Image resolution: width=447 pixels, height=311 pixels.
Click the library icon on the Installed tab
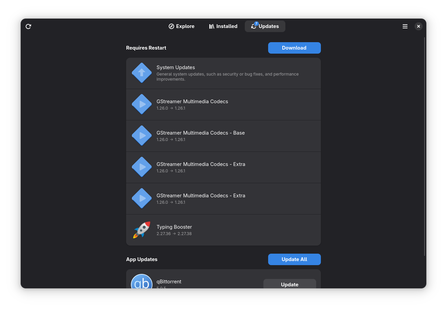coord(212,26)
